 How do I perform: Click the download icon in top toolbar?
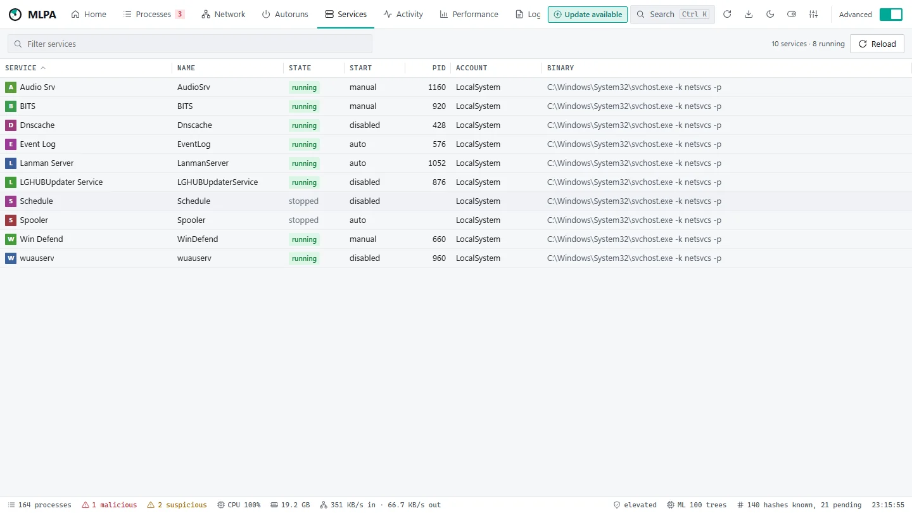point(749,15)
